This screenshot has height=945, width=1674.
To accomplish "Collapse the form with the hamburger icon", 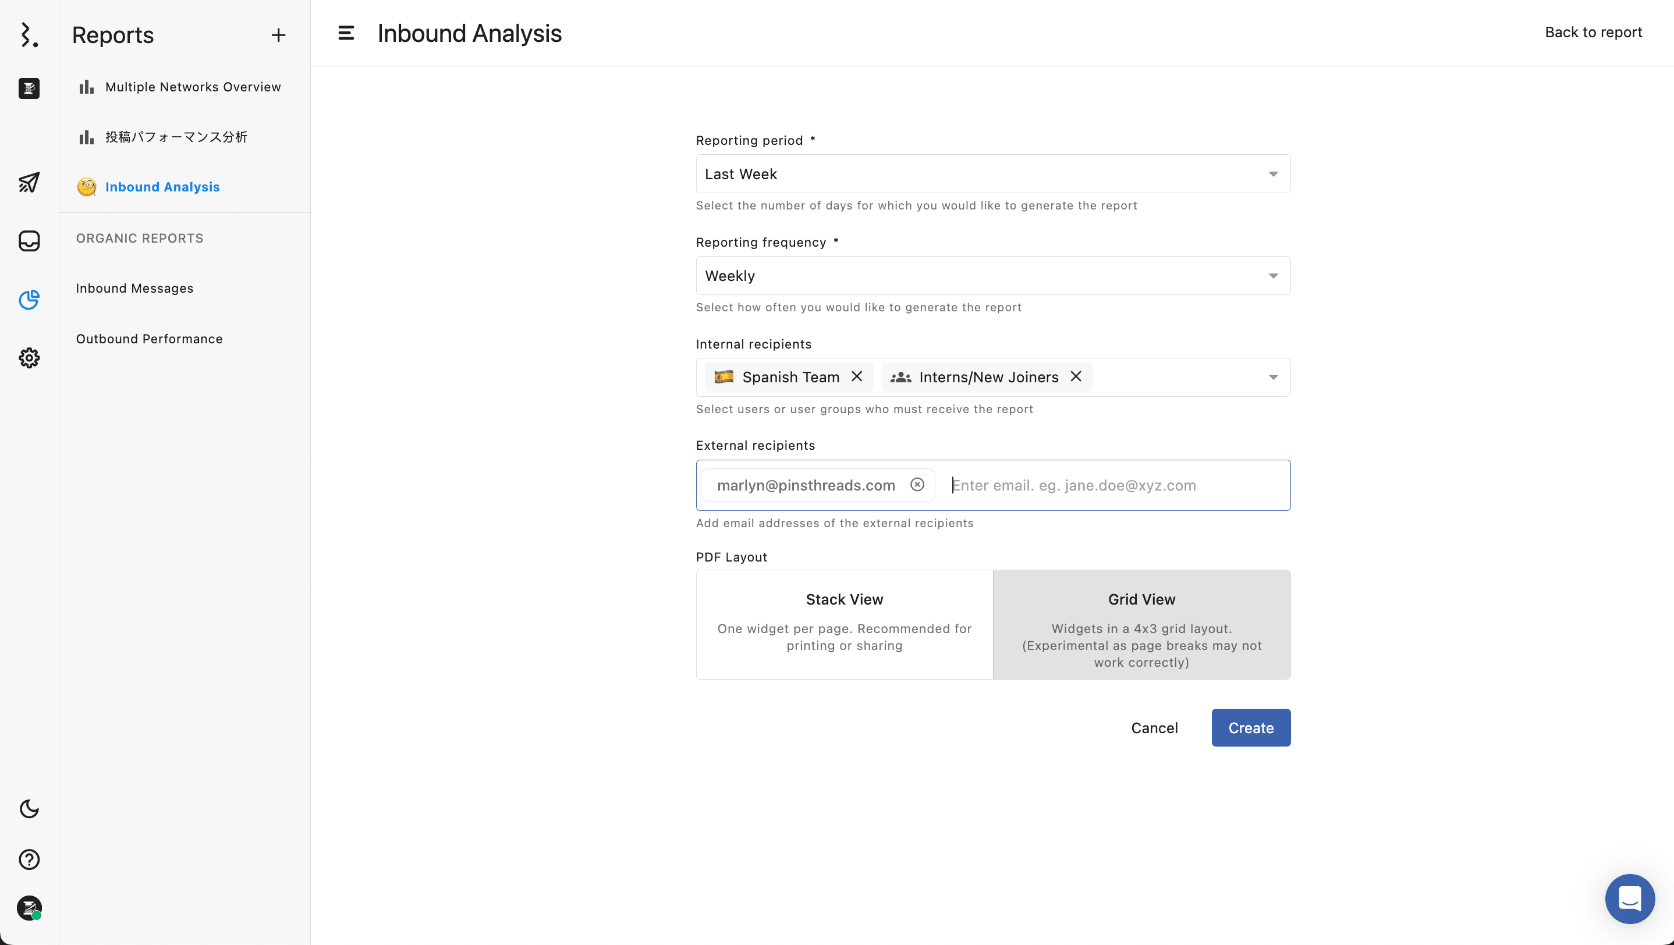I will pyautogui.click(x=346, y=33).
